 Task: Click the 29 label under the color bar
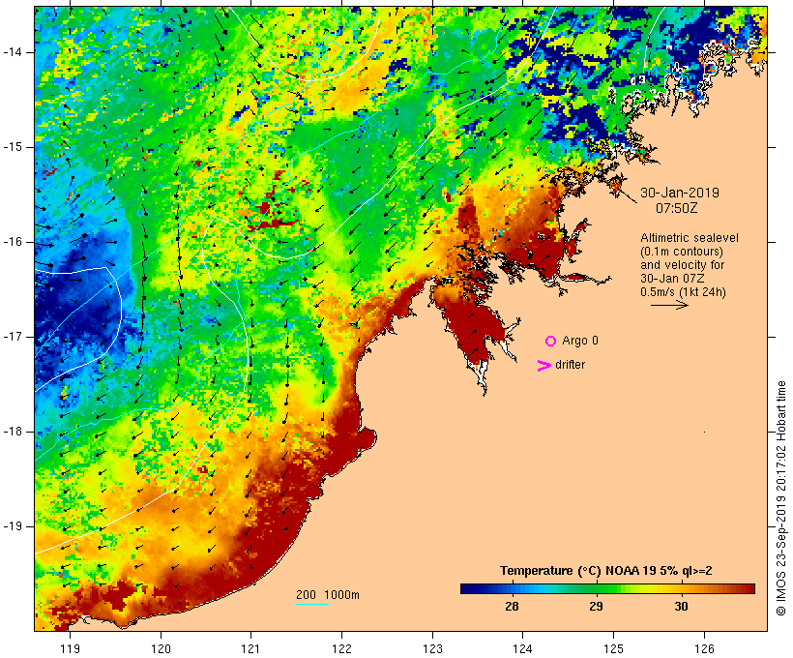pyautogui.click(x=596, y=606)
